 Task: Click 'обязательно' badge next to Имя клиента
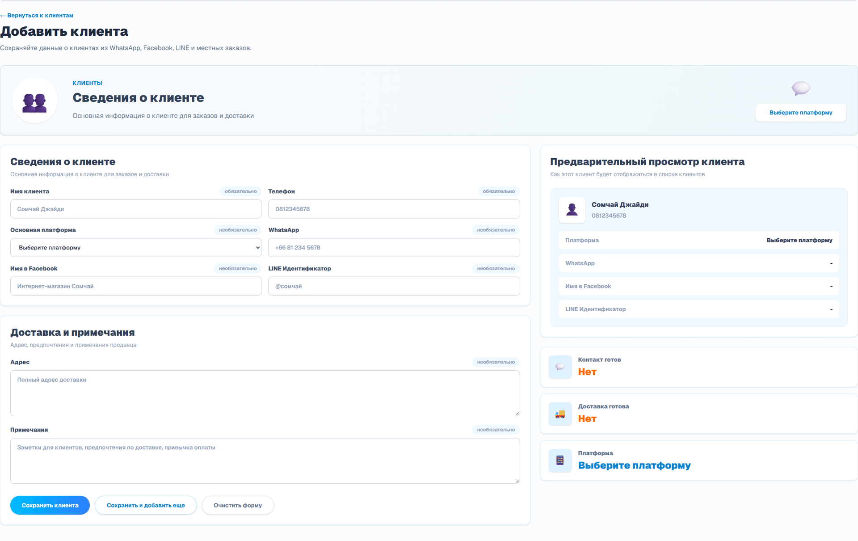240,191
